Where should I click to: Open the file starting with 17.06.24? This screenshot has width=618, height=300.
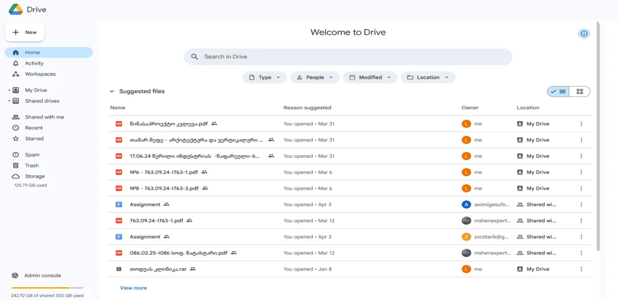coord(195,156)
